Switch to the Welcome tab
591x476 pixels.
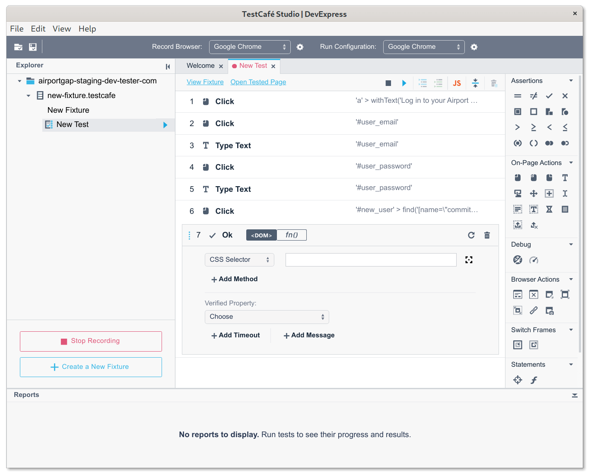tap(200, 66)
